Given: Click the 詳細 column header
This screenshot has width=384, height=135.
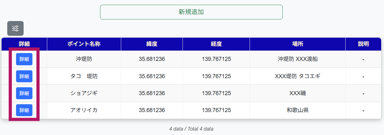Looking at the screenshot, I should tap(24, 44).
